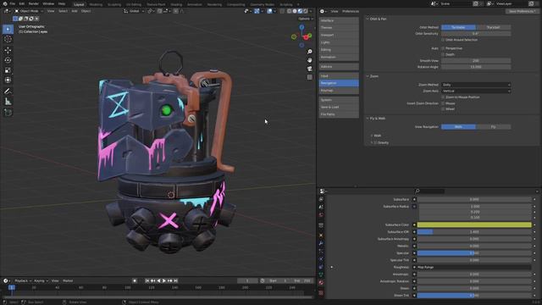Open Keymap preferences category
The height and width of the screenshot is (305, 542).
(x=339, y=91)
